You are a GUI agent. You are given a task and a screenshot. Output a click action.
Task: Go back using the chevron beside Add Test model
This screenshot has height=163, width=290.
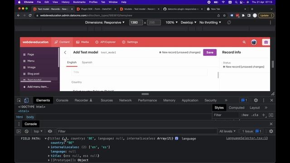tap(65, 53)
